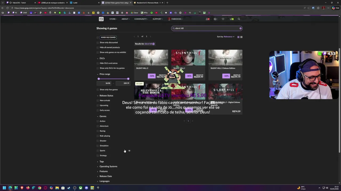The image size is (341, 191).
Task: Check the 'New arrivals' release status
Action: (98, 101)
